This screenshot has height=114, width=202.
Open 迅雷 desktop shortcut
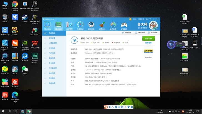15,18
